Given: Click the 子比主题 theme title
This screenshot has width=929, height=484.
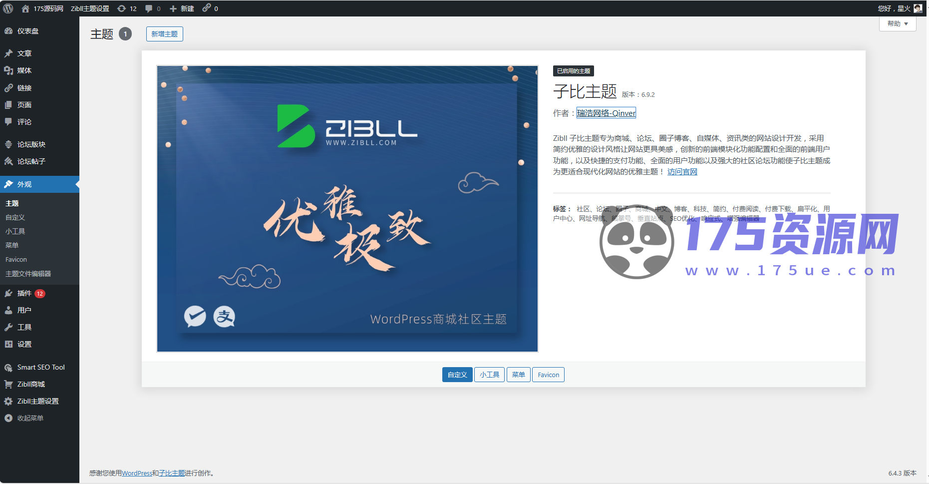Looking at the screenshot, I should [585, 91].
